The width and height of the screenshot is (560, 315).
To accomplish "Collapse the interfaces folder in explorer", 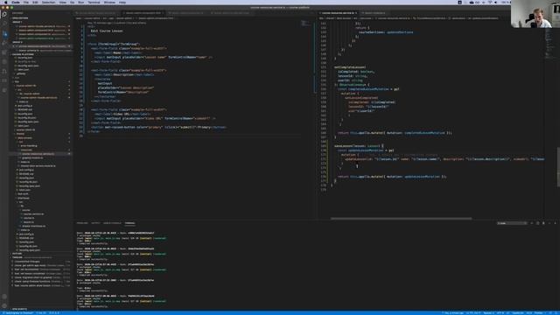I will point(24,198).
